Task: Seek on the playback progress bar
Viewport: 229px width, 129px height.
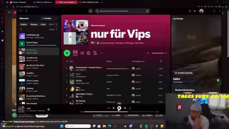Action: pyautogui.click(x=120, y=112)
